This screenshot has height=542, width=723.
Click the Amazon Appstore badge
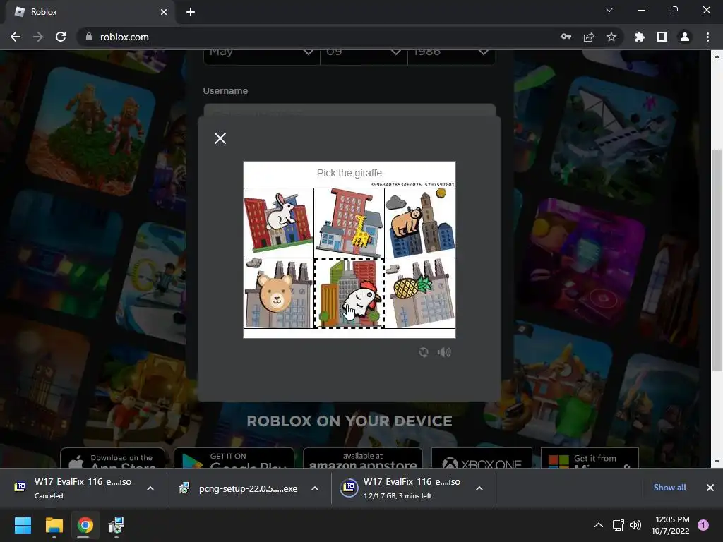coord(363,458)
